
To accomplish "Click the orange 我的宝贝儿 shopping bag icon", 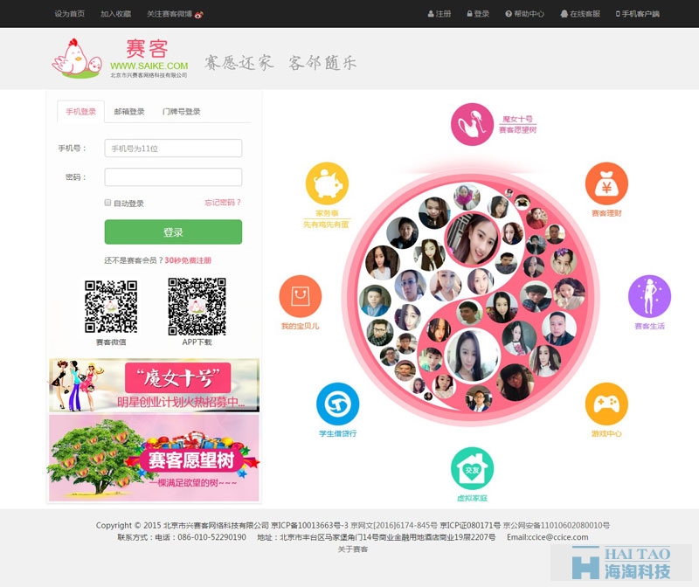I will pos(300,297).
